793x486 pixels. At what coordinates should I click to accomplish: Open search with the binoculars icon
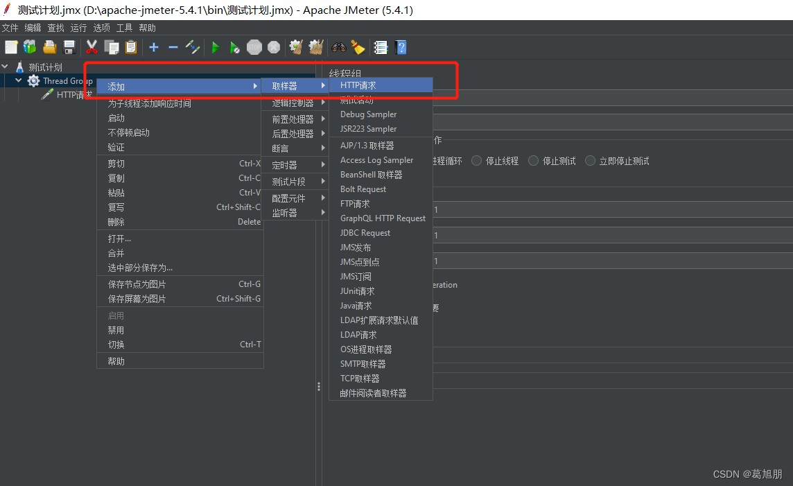point(337,47)
